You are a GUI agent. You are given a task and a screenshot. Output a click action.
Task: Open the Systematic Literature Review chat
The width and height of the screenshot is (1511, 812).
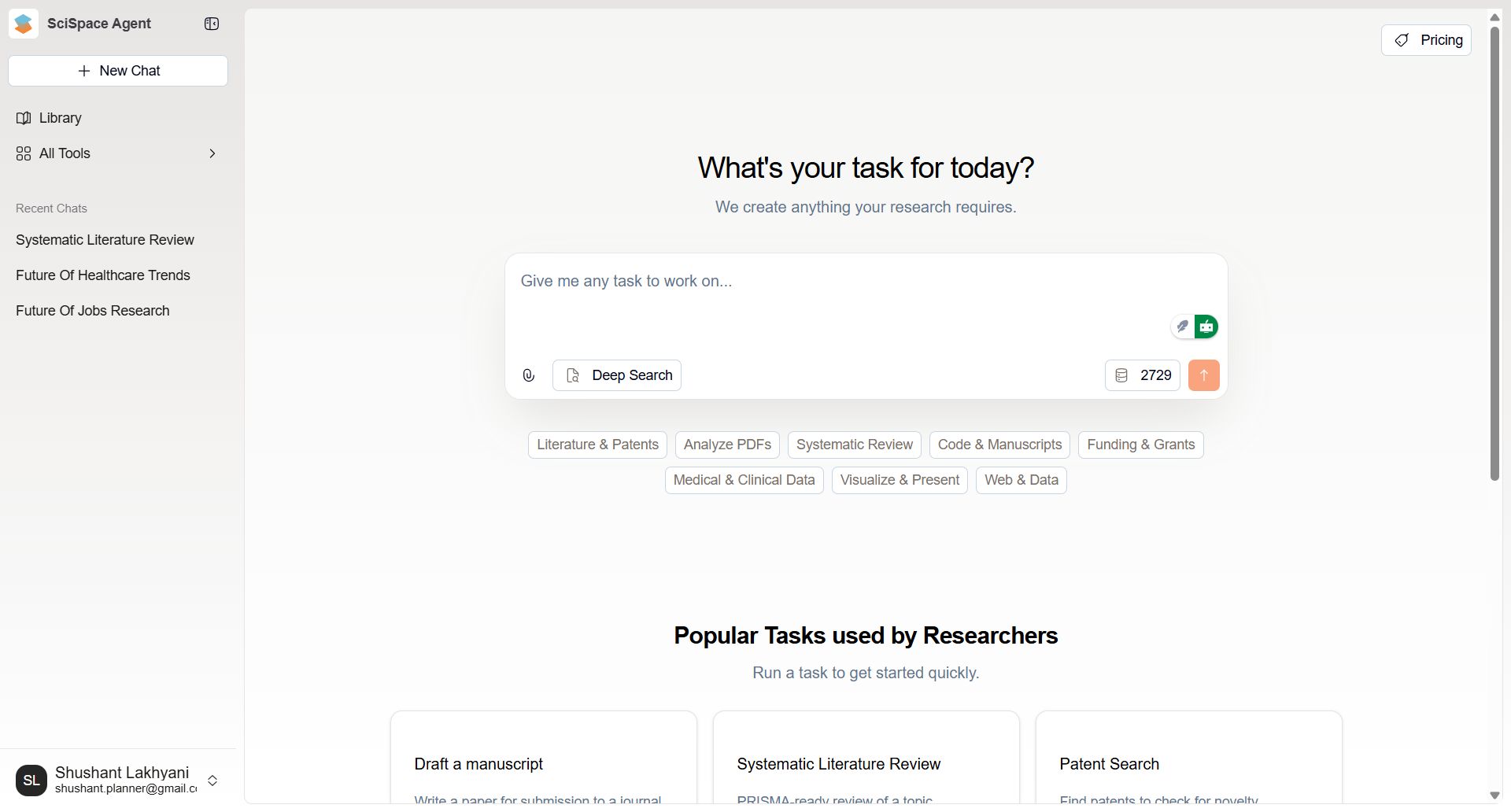105,240
